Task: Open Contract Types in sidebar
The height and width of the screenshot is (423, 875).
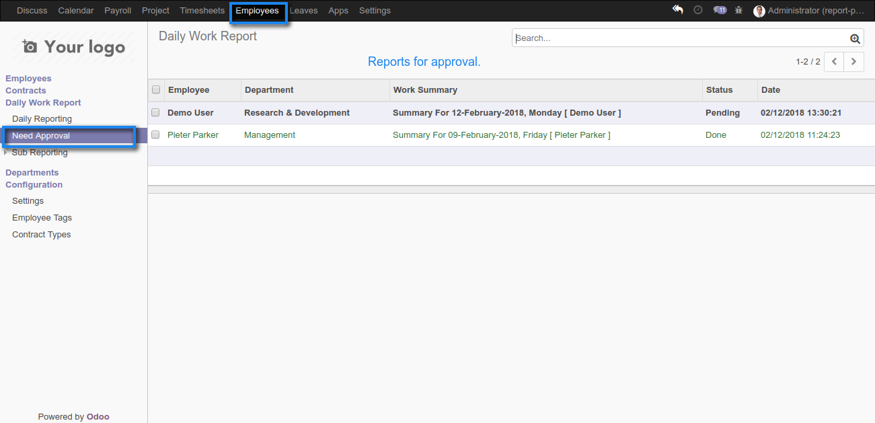Action: (41, 235)
